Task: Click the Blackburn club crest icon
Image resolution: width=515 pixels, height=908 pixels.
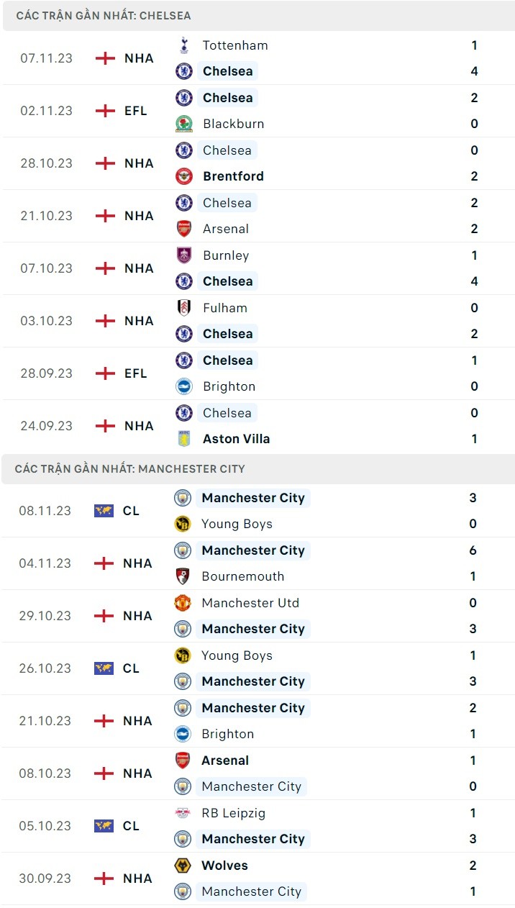Action: tap(184, 124)
